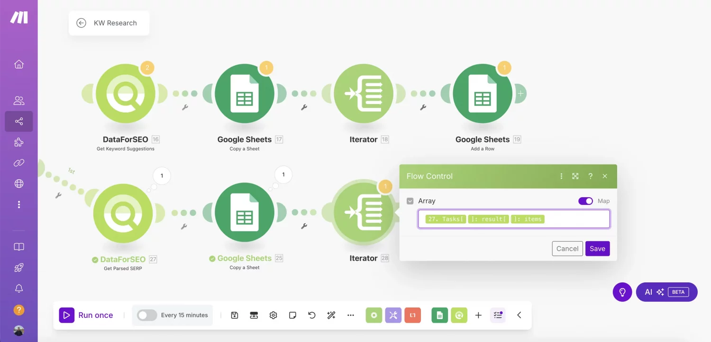711x342 pixels.
Task: Toggle the scheduling switch
Action: coord(147,315)
